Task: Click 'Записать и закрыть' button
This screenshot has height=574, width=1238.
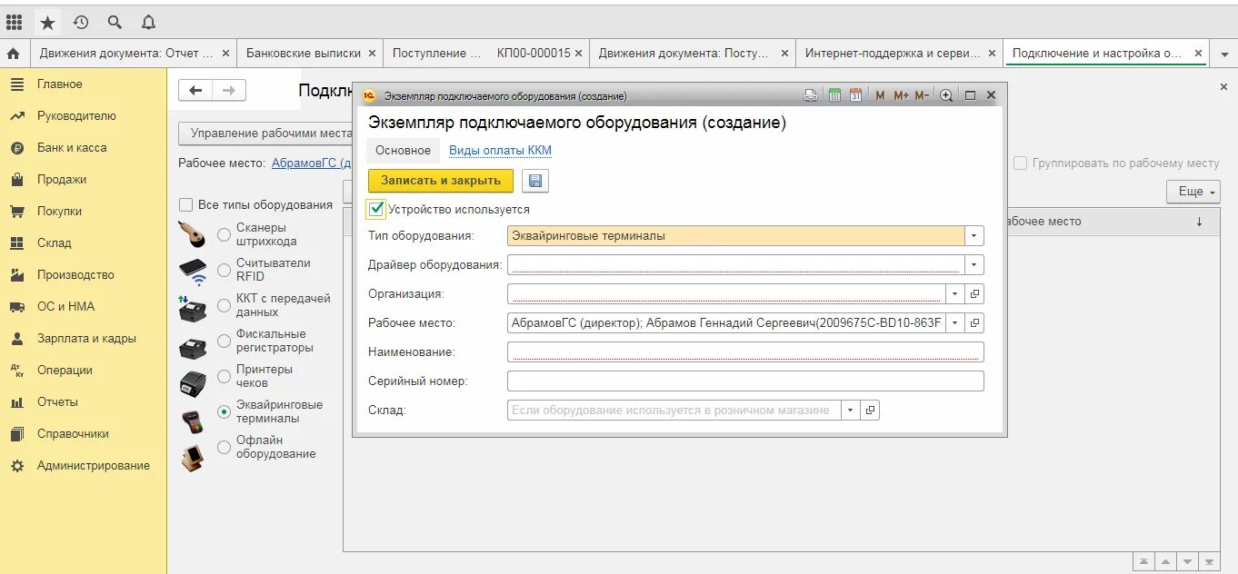Action: [441, 181]
